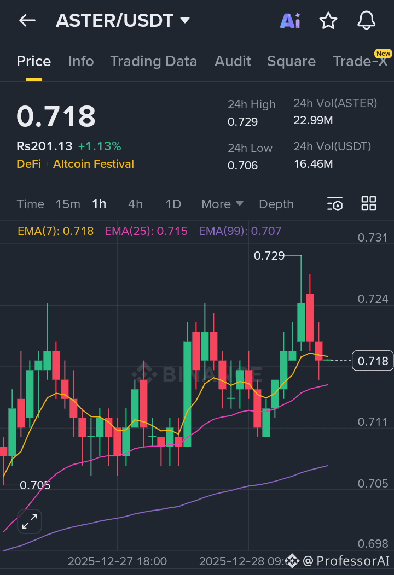Image resolution: width=394 pixels, height=575 pixels.
Task: Tap the 0.698 price axis label
Action: click(373, 543)
